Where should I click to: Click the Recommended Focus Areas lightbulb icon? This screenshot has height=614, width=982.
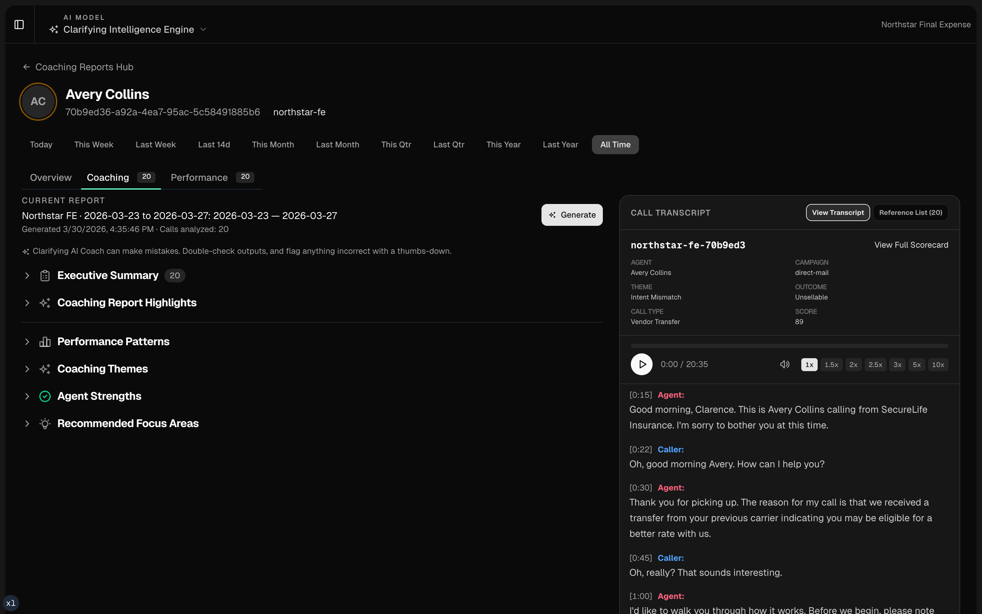click(x=45, y=424)
